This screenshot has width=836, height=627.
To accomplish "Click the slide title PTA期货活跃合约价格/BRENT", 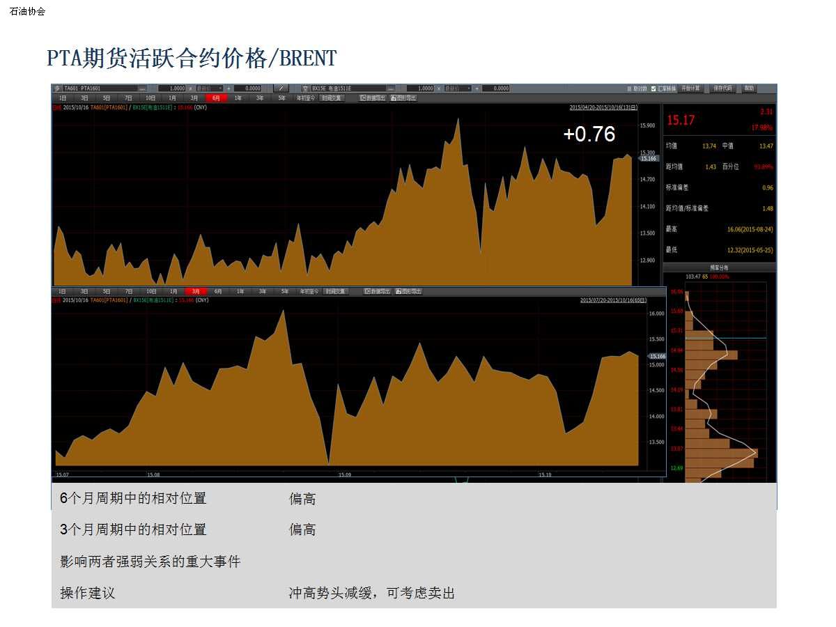I will click(192, 58).
